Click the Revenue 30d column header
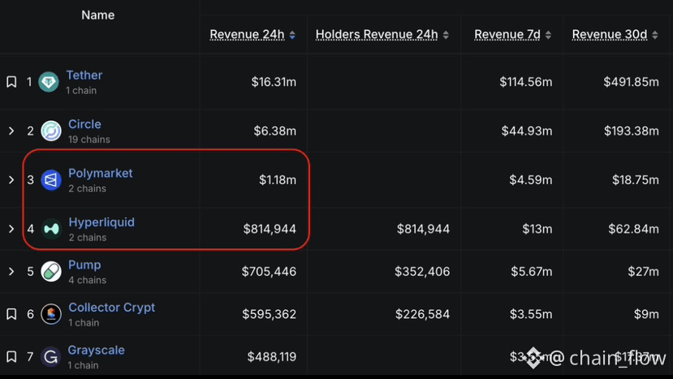Viewport: 673px width, 379px height. (x=610, y=34)
